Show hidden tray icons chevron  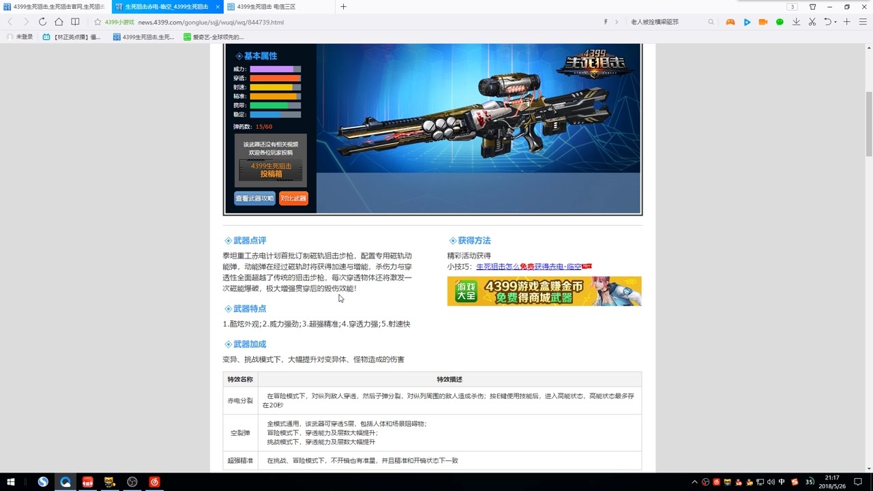click(x=695, y=482)
